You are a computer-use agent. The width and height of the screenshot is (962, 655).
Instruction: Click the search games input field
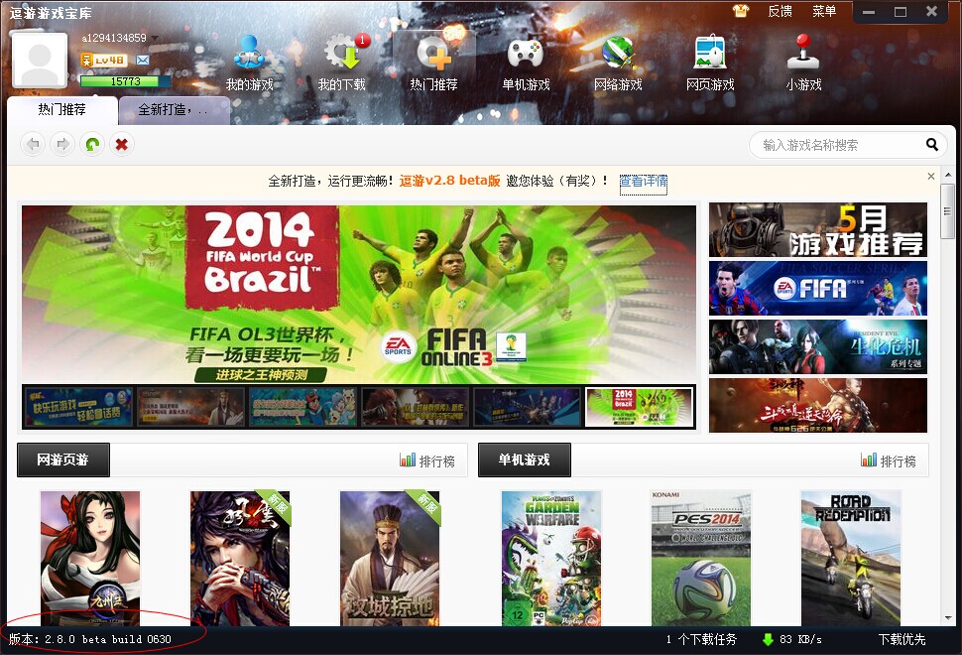837,145
